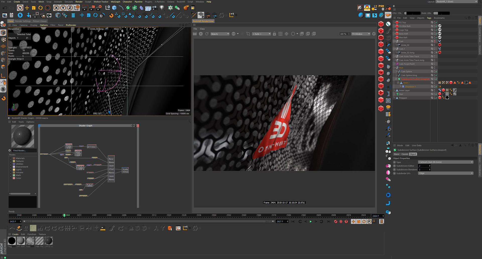Screen dimensions: 482x259
Task: Collapse the Null object tree
Action: tap(394, 68)
